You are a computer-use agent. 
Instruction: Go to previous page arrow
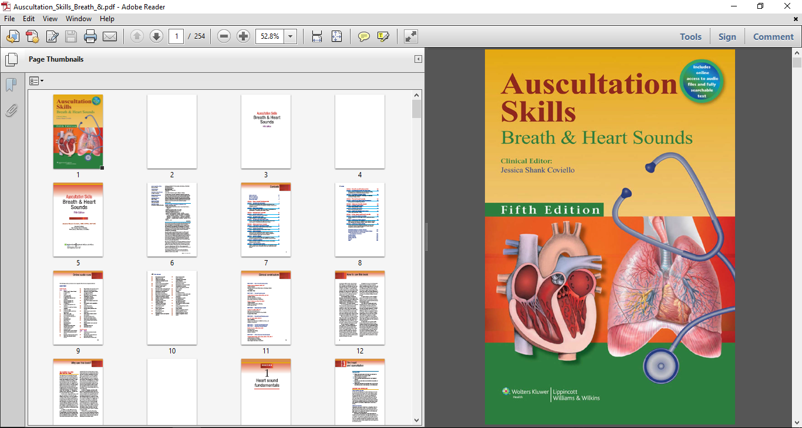(x=137, y=36)
